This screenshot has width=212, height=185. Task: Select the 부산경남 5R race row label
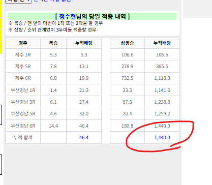click(23, 114)
